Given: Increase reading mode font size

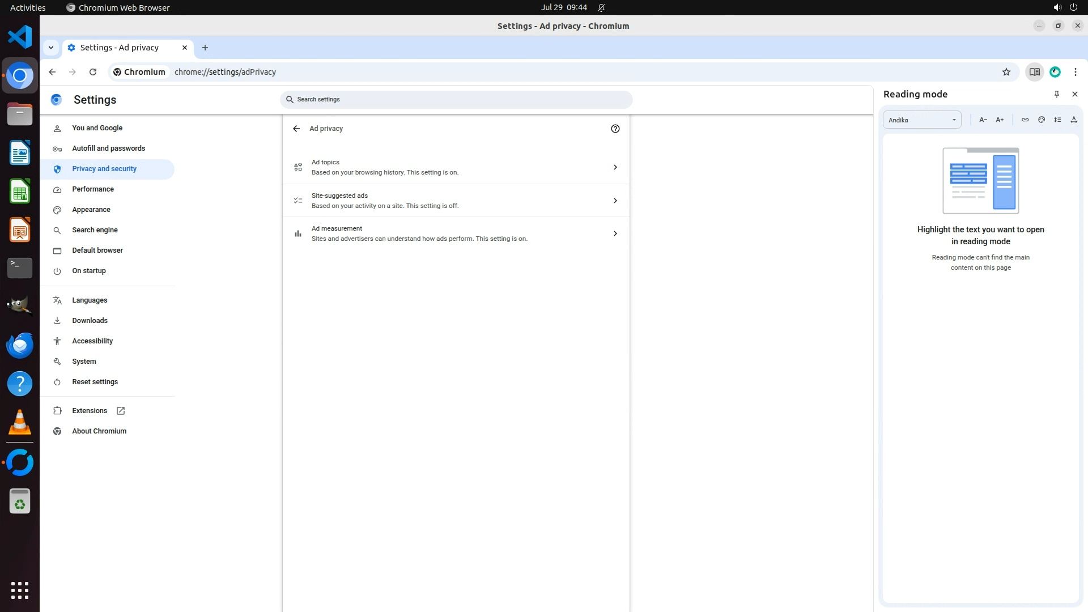Looking at the screenshot, I should point(1000,120).
